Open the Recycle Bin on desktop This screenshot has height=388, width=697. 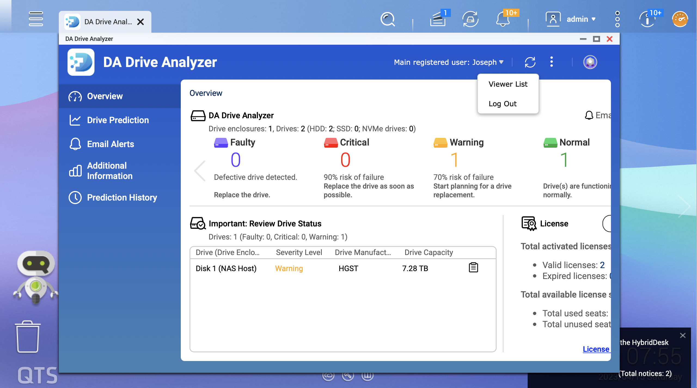click(x=27, y=337)
